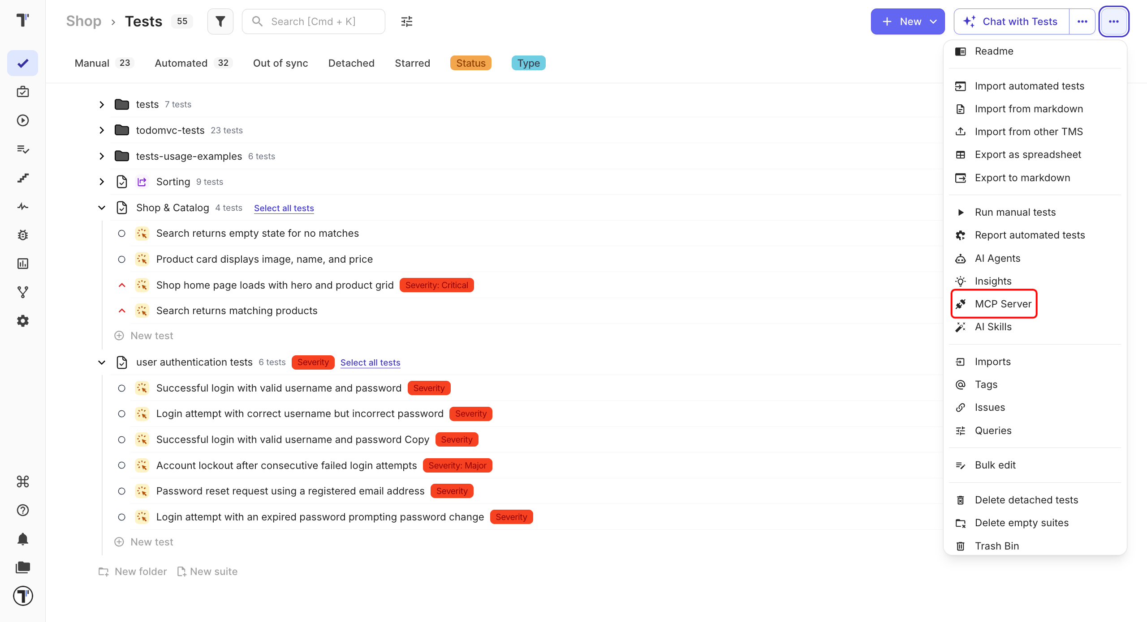Click the Testomat logo at top left
Image resolution: width=1147 pixels, height=622 pixels.
point(23,20)
